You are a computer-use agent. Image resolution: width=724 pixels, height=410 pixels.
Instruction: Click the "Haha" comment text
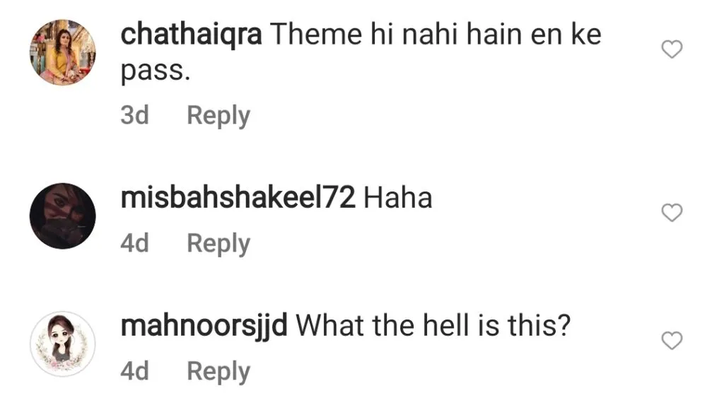point(398,198)
